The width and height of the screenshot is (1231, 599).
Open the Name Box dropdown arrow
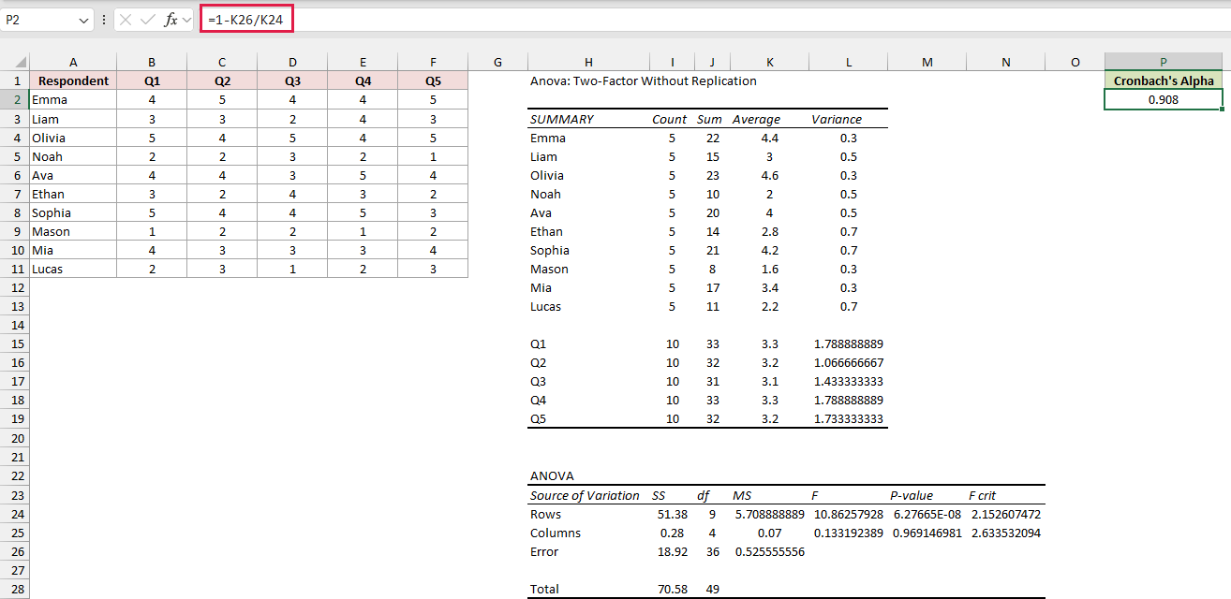(x=83, y=20)
